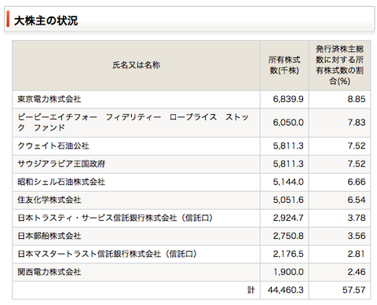Image resolution: width=377 pixels, height=305 pixels.
Task: Select the name クウェイト石油公社
Action: 53,145
